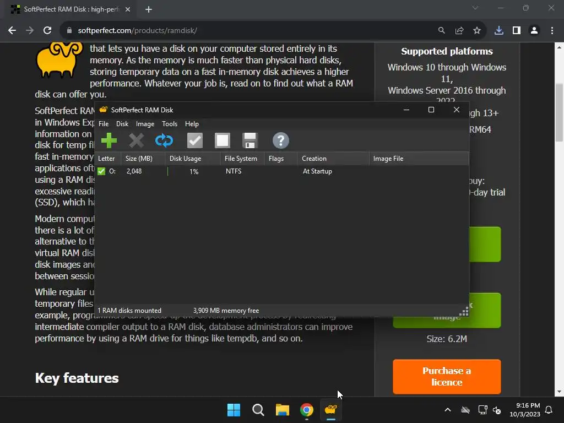Click the Flags column header

coord(281,159)
